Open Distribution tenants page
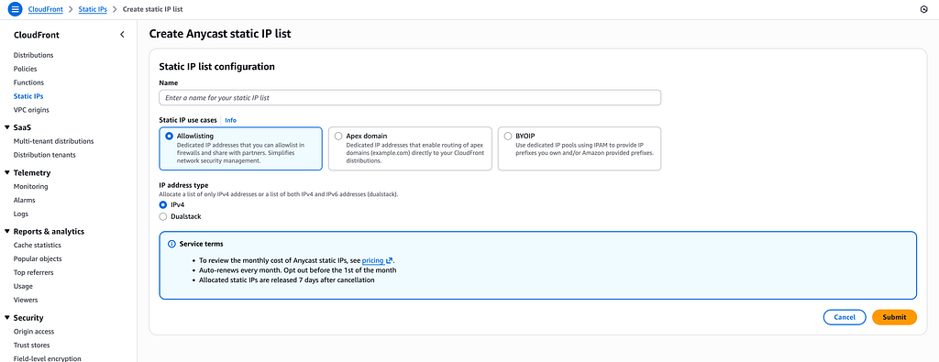 (x=44, y=155)
